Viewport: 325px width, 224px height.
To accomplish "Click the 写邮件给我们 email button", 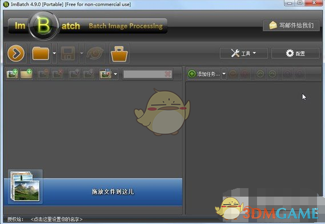I will (x=291, y=26).
